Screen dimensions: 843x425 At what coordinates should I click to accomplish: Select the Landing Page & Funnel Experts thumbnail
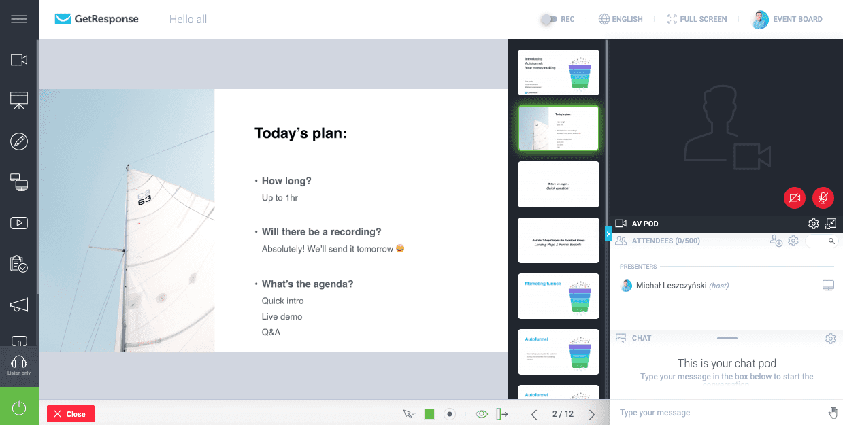pos(559,240)
